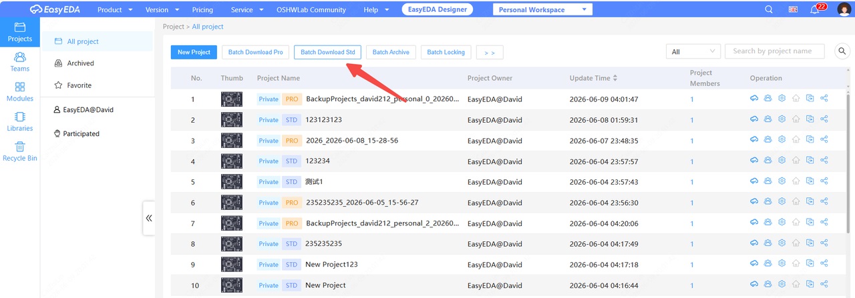The image size is (855, 298).
Task: Click the project search magnifier button
Action: [x=841, y=52]
